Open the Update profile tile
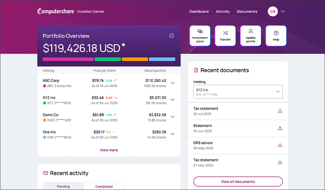 [251, 36]
